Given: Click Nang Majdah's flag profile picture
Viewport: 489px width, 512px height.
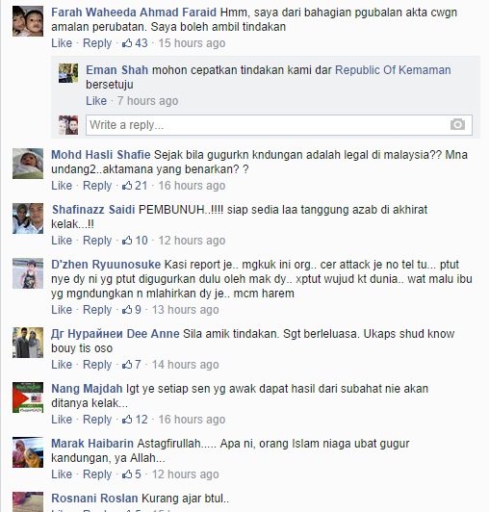Looking at the screenshot, I should point(28,397).
